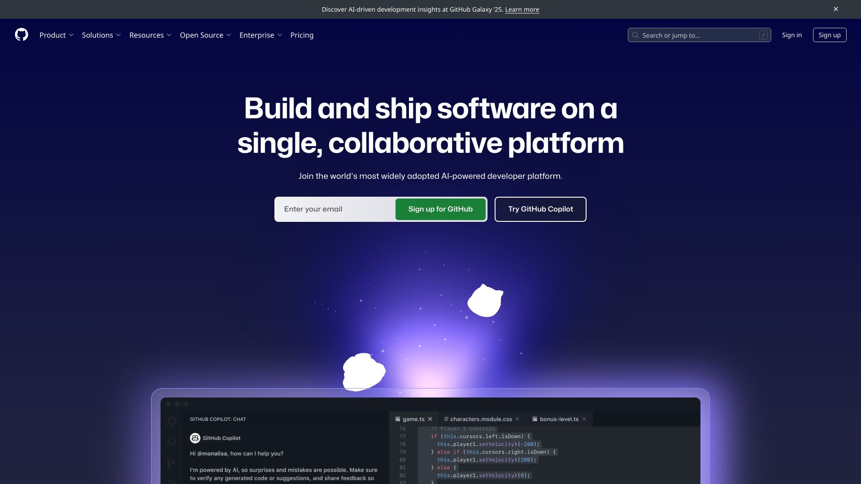
Task: Close the game.ts tab
Action: [x=430, y=419]
